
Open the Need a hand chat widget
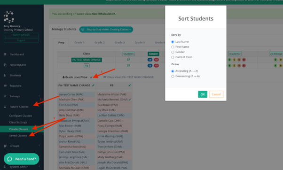coord(22,159)
